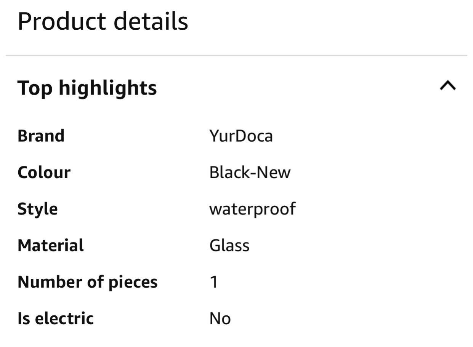Click the waterproof style value

(252, 209)
